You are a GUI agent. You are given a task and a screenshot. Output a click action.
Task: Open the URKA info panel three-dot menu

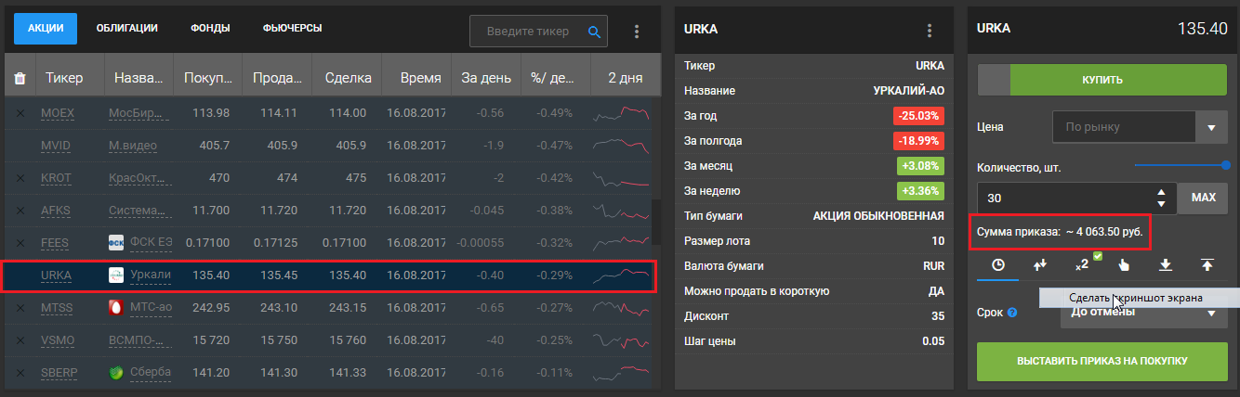930,31
